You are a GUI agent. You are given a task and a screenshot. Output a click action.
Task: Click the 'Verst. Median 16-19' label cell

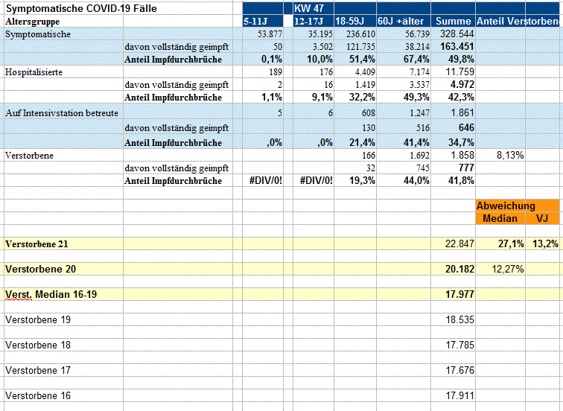[x=51, y=294]
